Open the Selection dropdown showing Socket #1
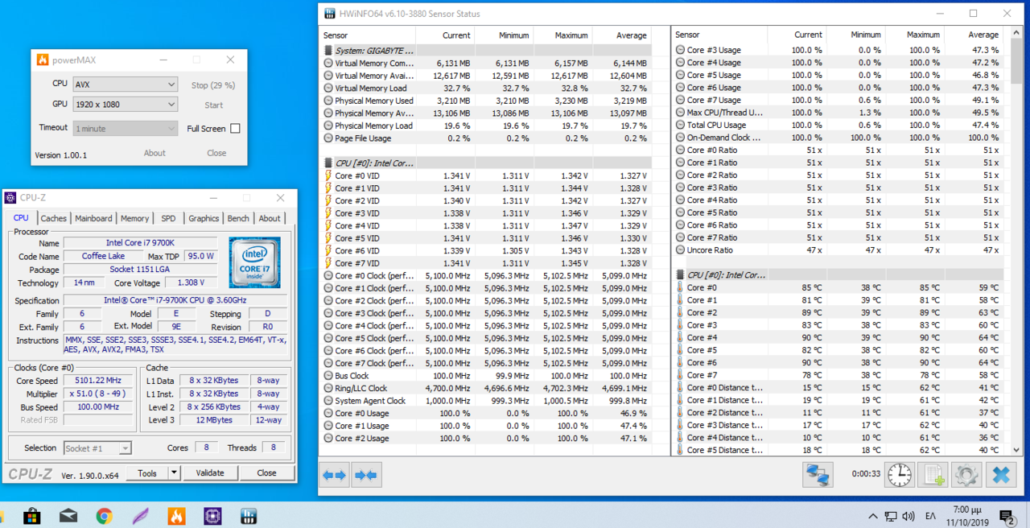 tap(97, 448)
